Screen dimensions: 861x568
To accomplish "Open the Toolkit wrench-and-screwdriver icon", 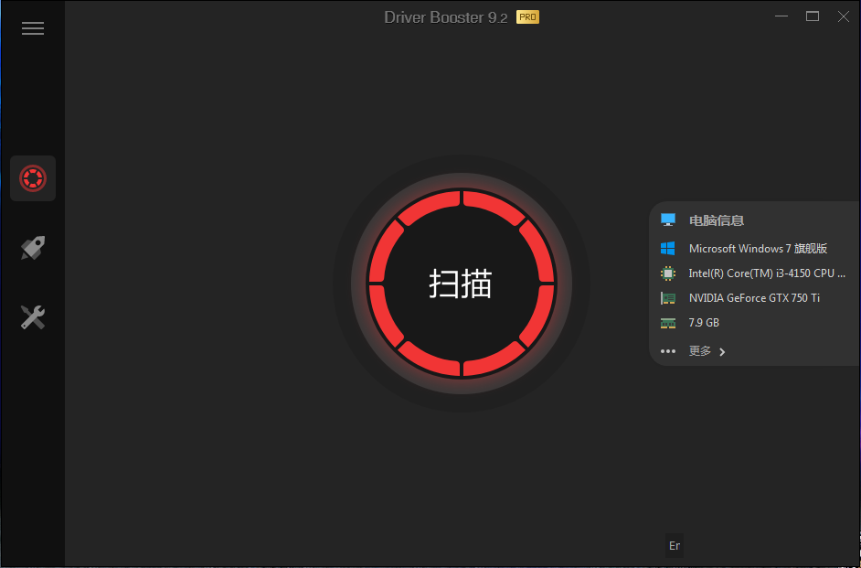I will [x=33, y=316].
